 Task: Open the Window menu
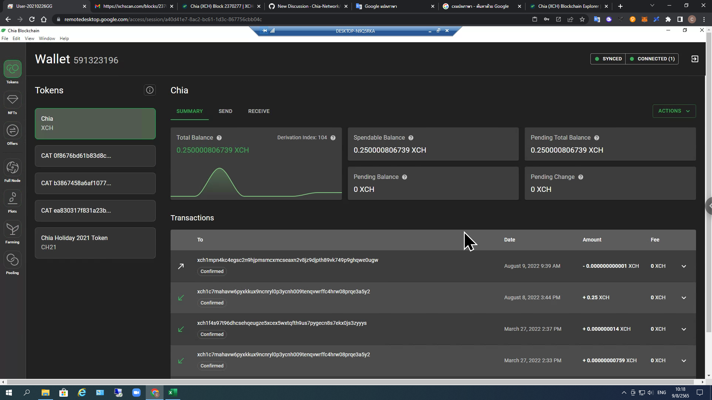[x=47, y=39]
